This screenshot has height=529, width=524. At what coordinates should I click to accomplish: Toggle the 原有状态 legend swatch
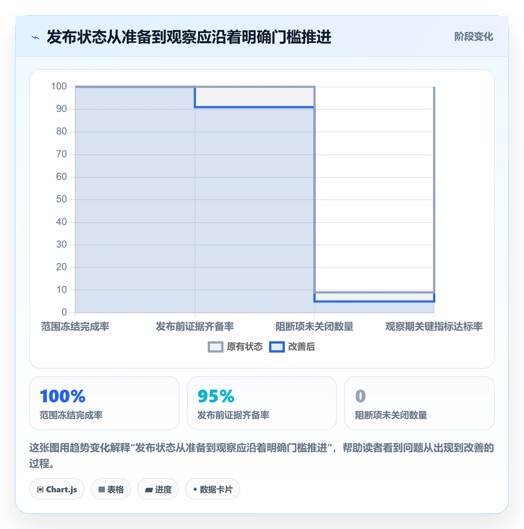coord(215,347)
